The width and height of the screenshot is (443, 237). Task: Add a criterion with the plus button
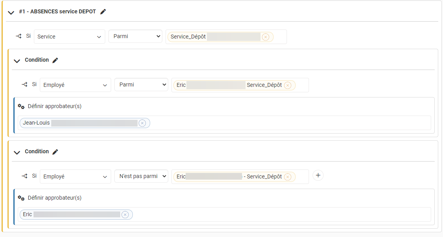pyautogui.click(x=318, y=175)
